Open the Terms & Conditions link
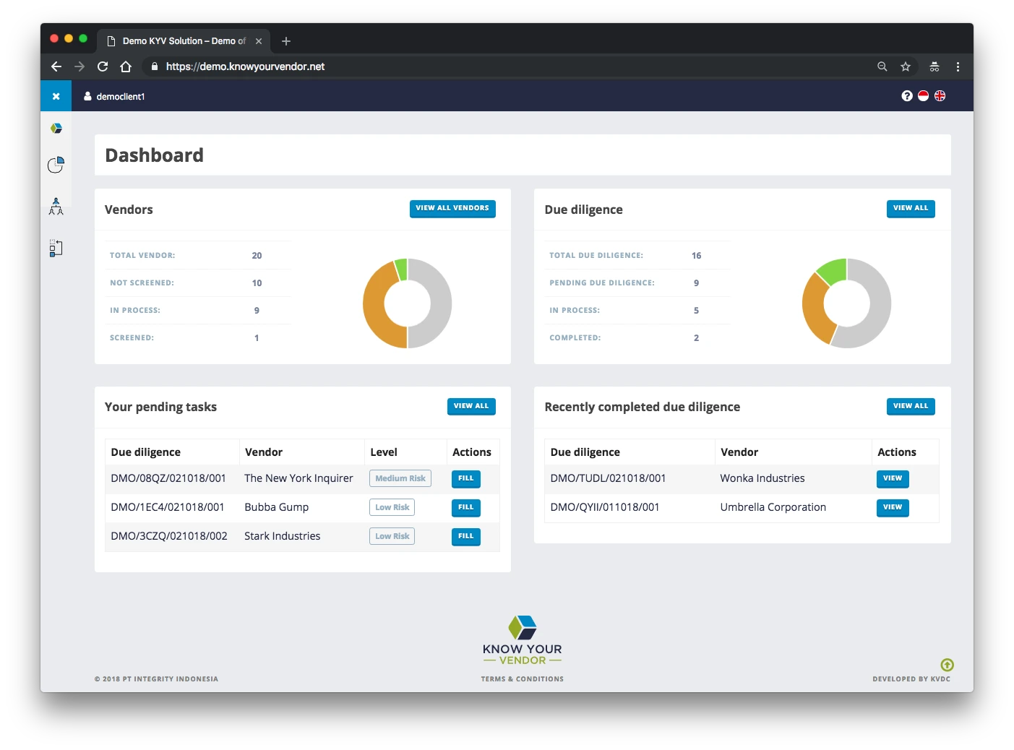The image size is (1014, 750). 522,678
